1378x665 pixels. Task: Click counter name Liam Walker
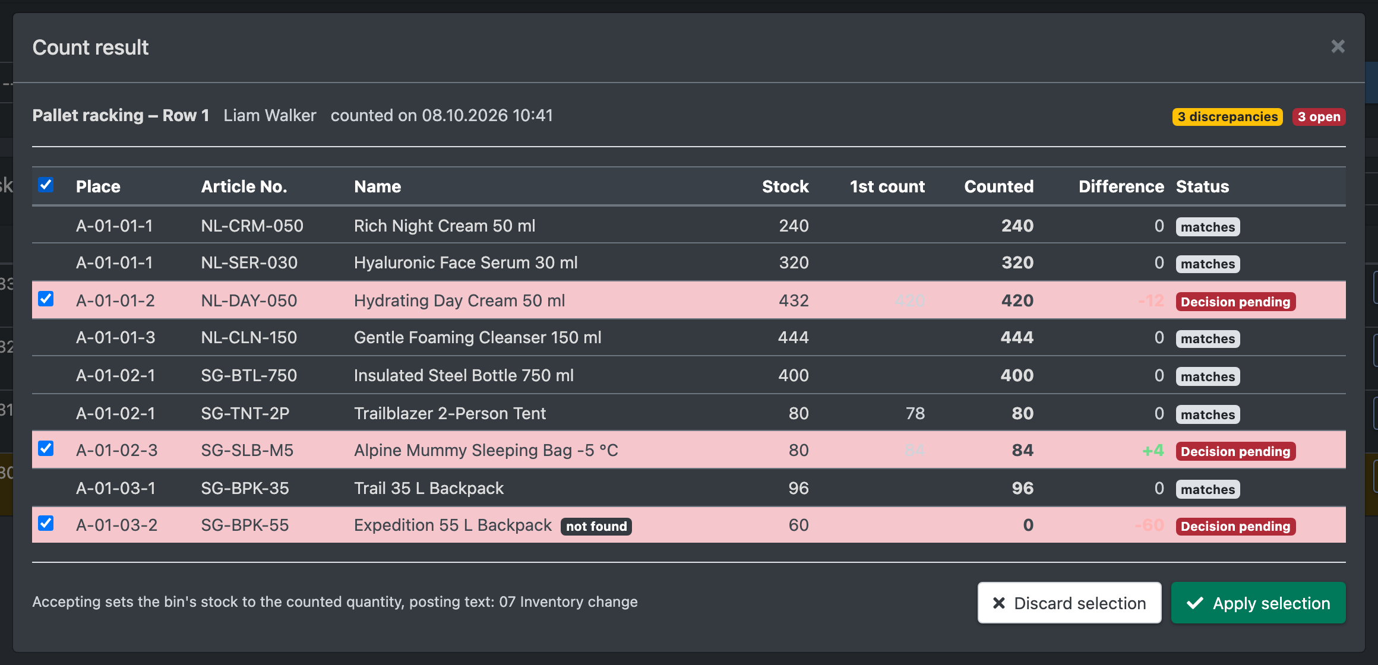point(270,115)
